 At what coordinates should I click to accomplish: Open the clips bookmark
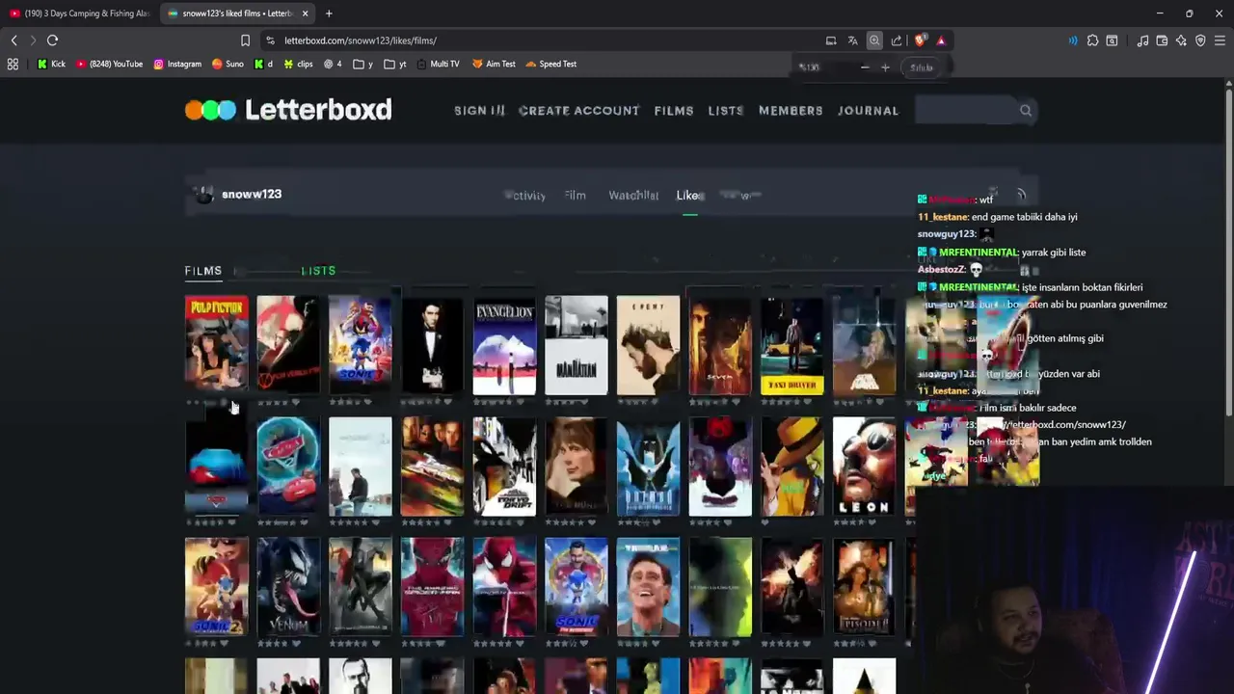coord(298,64)
